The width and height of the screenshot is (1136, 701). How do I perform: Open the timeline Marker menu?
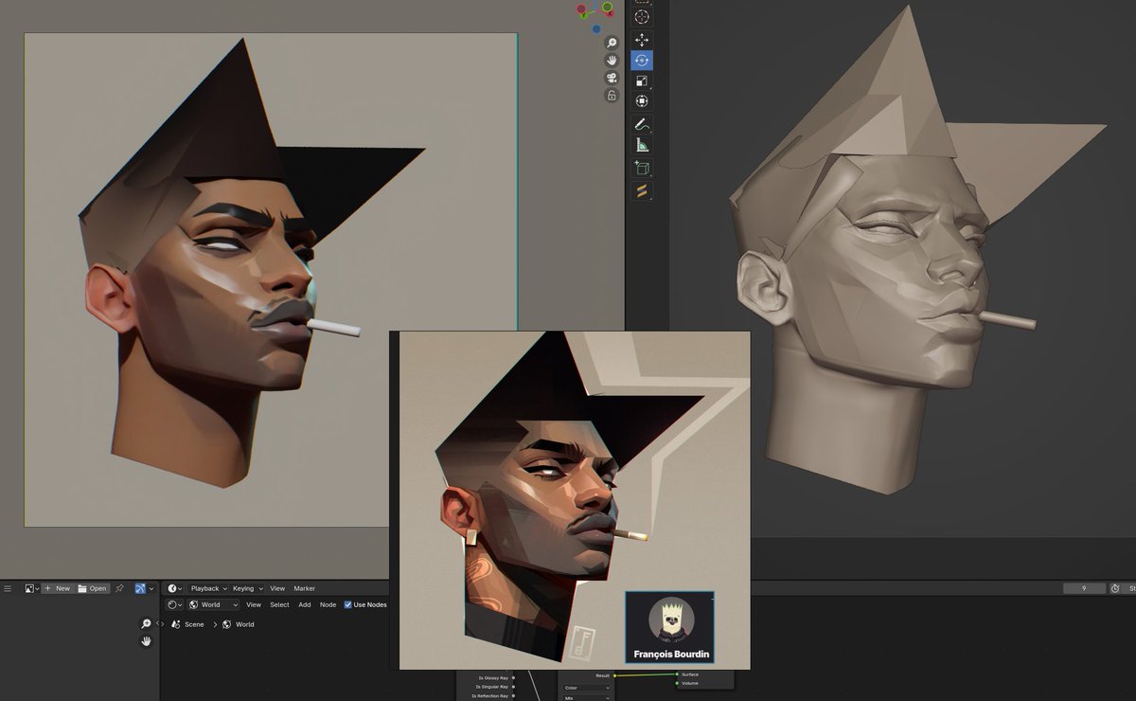pyautogui.click(x=304, y=588)
